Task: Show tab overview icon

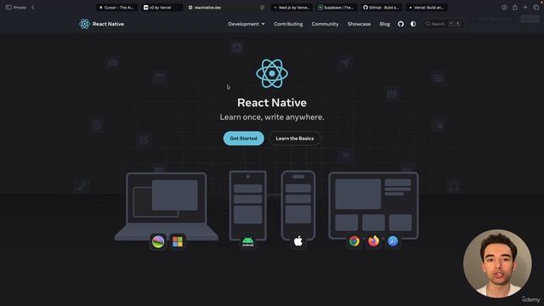Action: (x=536, y=8)
